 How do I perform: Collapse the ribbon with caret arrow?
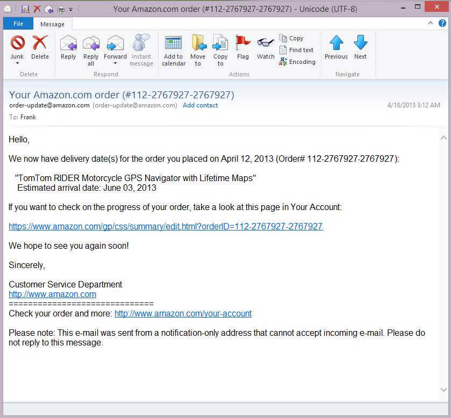point(430,23)
